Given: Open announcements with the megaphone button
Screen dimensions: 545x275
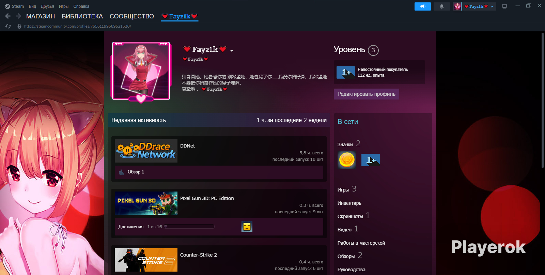Looking at the screenshot, I should pos(423,6).
